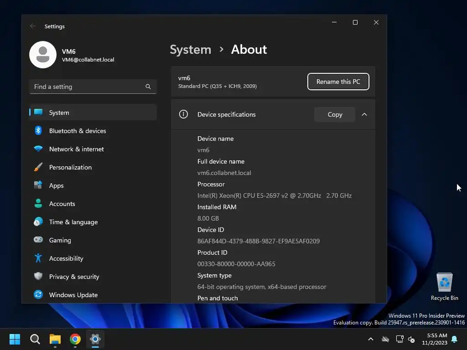Click the System monitor icon in the sidebar
This screenshot has width=467, height=350.
[x=38, y=112]
